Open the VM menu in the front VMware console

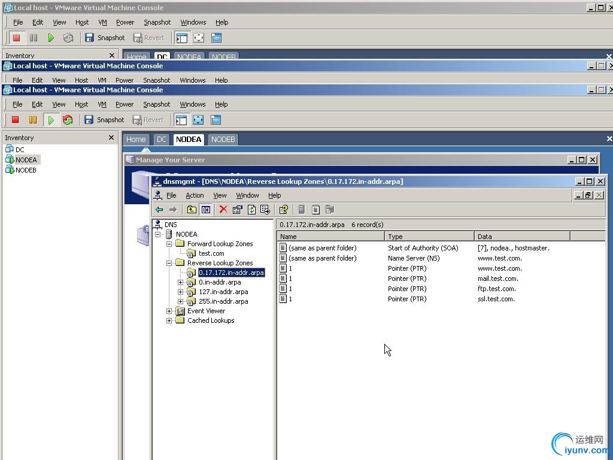coord(102,104)
